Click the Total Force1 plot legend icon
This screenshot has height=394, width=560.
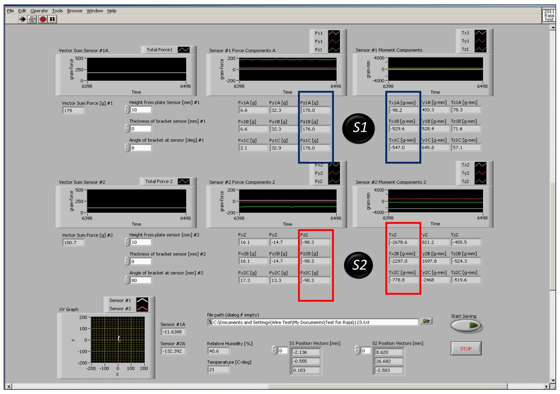(x=184, y=50)
